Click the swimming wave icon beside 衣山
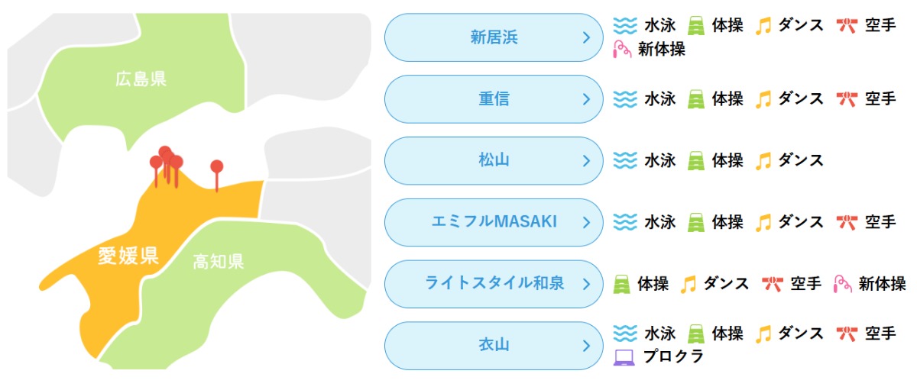Viewport: 917px width, 390px height. (x=625, y=334)
